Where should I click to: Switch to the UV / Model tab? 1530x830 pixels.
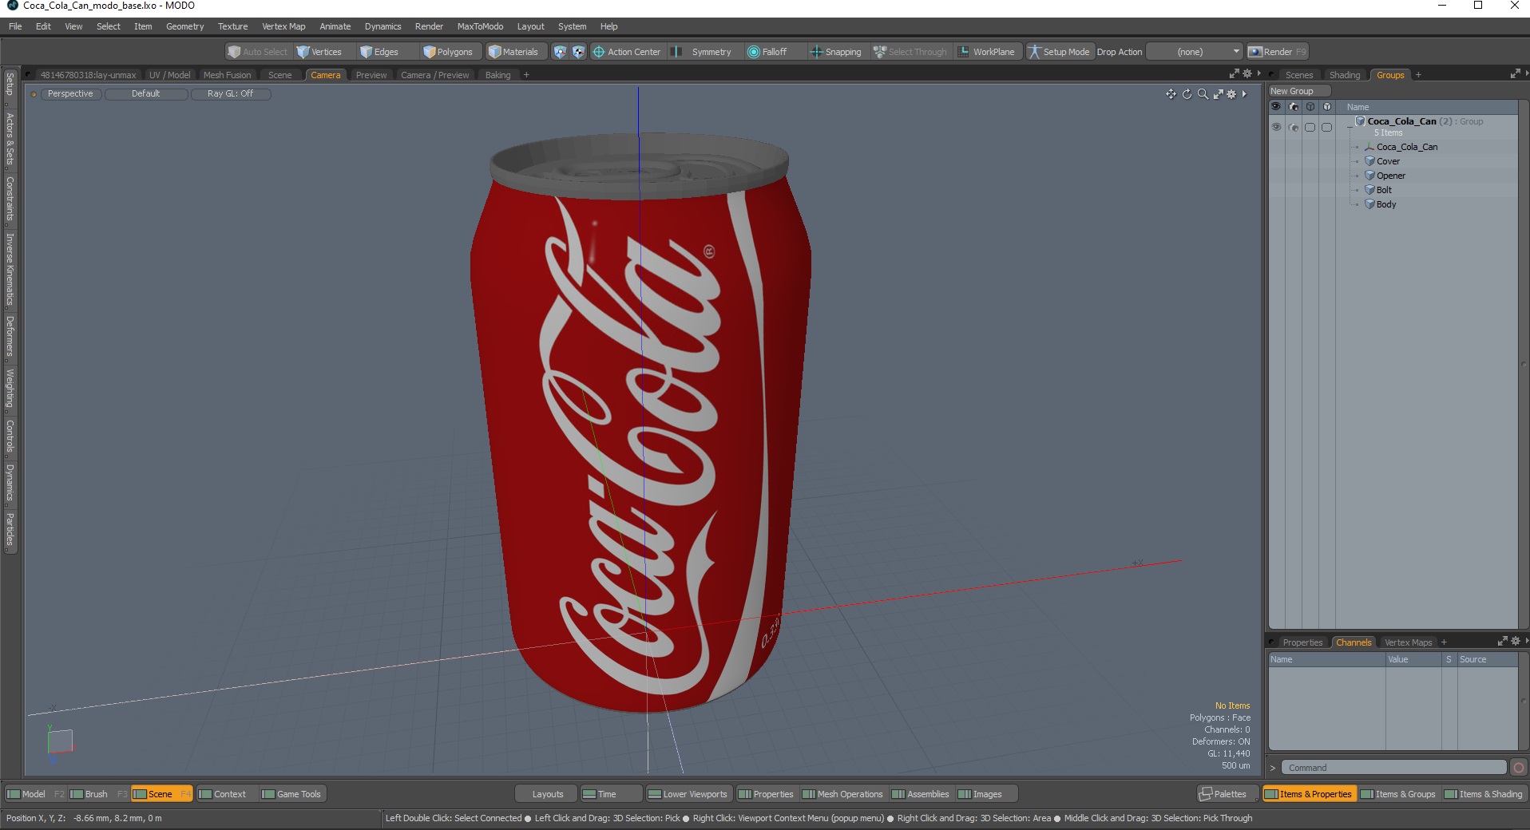169,75
